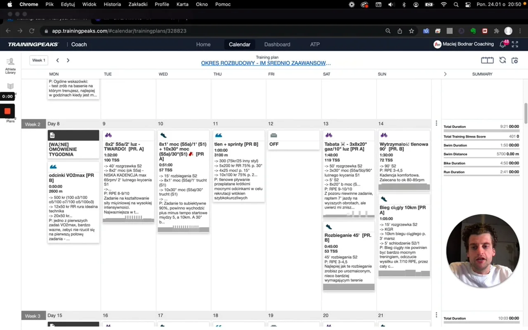Switch to the Home tab
Image resolution: width=528 pixels, height=330 pixels.
pyautogui.click(x=203, y=45)
